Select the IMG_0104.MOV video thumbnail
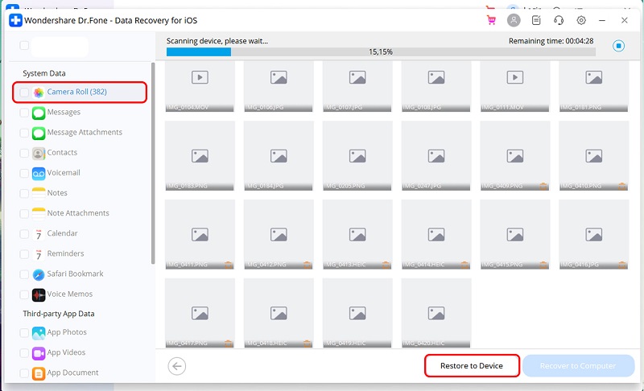Screen dimensions: 644x391 (x=200, y=84)
